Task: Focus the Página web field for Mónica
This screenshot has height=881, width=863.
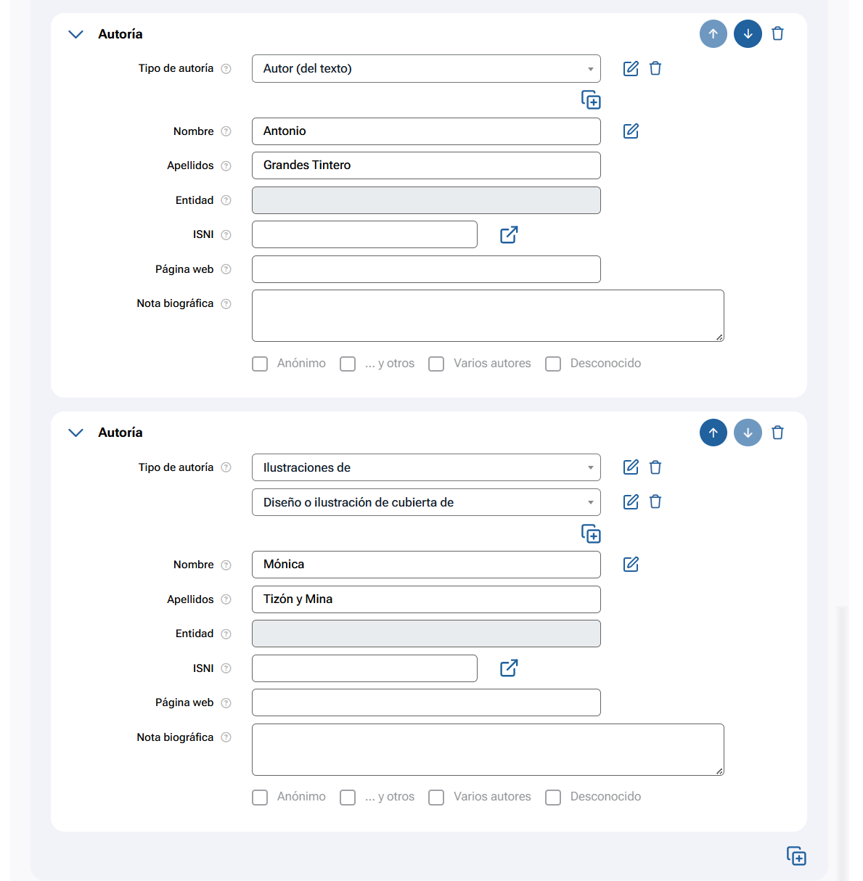Action: click(x=426, y=702)
